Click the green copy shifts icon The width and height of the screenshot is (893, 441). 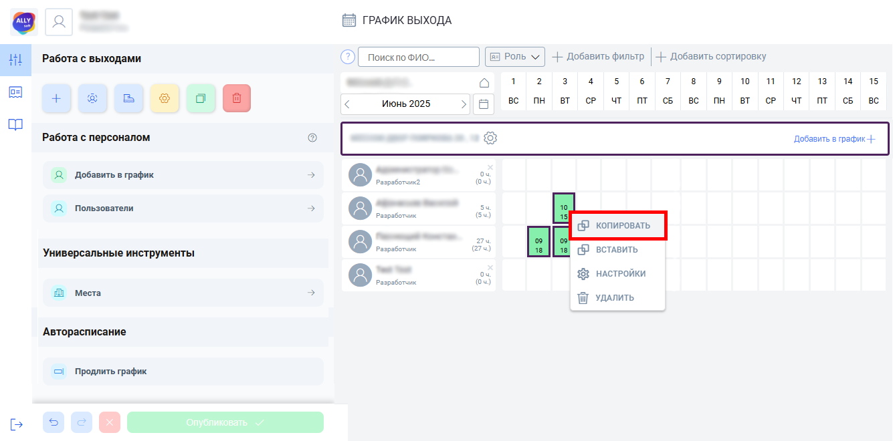(201, 98)
